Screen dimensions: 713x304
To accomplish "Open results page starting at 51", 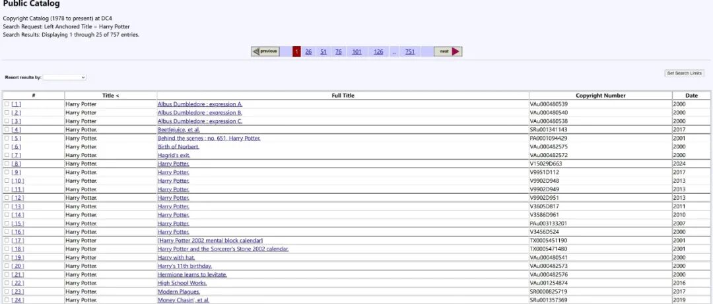I will pyautogui.click(x=323, y=52).
